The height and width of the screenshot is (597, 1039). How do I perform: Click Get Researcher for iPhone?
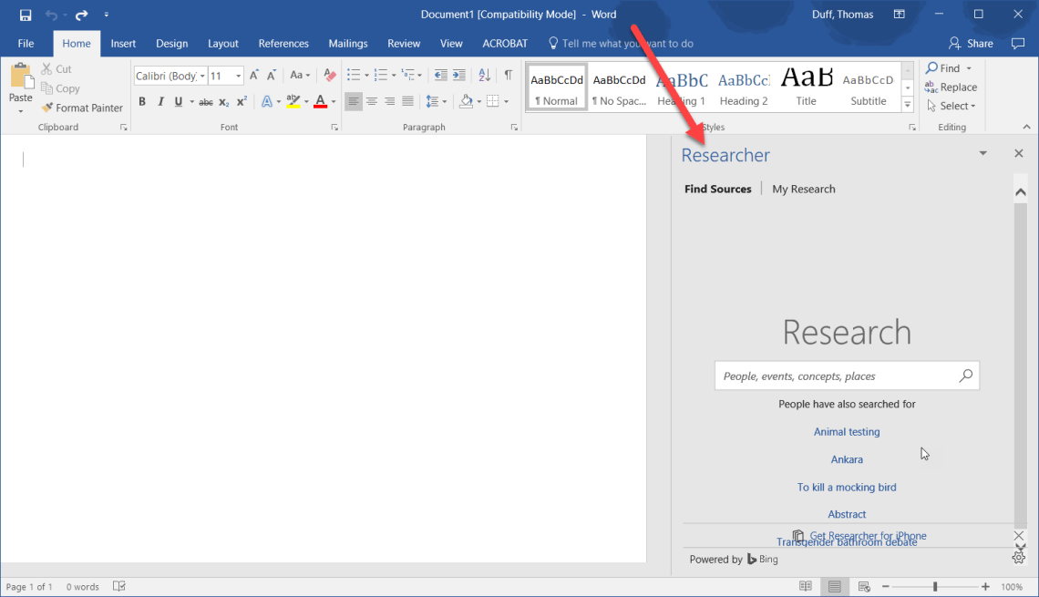click(868, 535)
